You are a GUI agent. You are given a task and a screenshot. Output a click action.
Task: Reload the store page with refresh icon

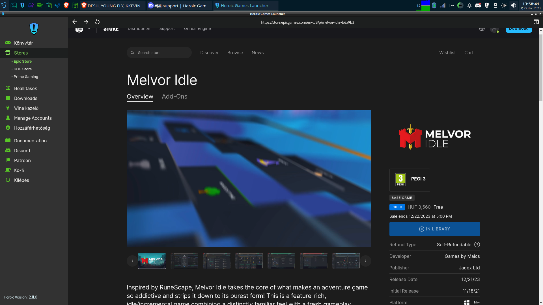point(97,22)
